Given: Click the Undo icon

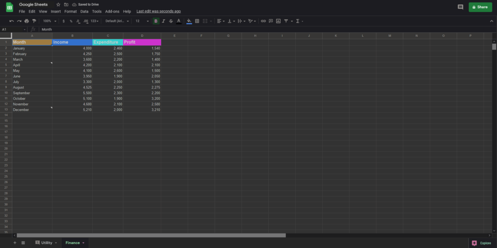Looking at the screenshot, I should point(12,21).
